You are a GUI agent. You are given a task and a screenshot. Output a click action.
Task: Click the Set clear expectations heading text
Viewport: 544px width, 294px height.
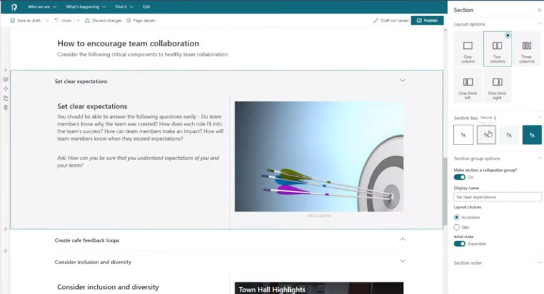[x=92, y=106]
